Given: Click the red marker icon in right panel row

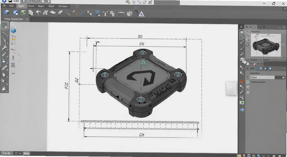Looking at the screenshot, I should pos(254,64).
